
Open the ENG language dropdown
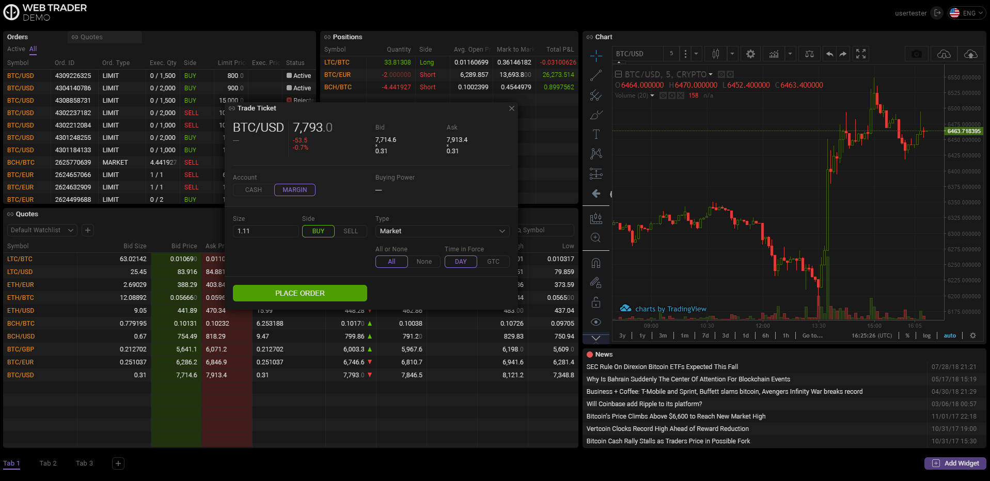pos(967,13)
